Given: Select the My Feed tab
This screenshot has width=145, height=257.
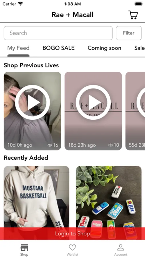Looking at the screenshot, I should 18,48.
